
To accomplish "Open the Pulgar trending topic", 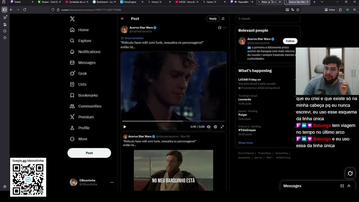I will [243, 115].
